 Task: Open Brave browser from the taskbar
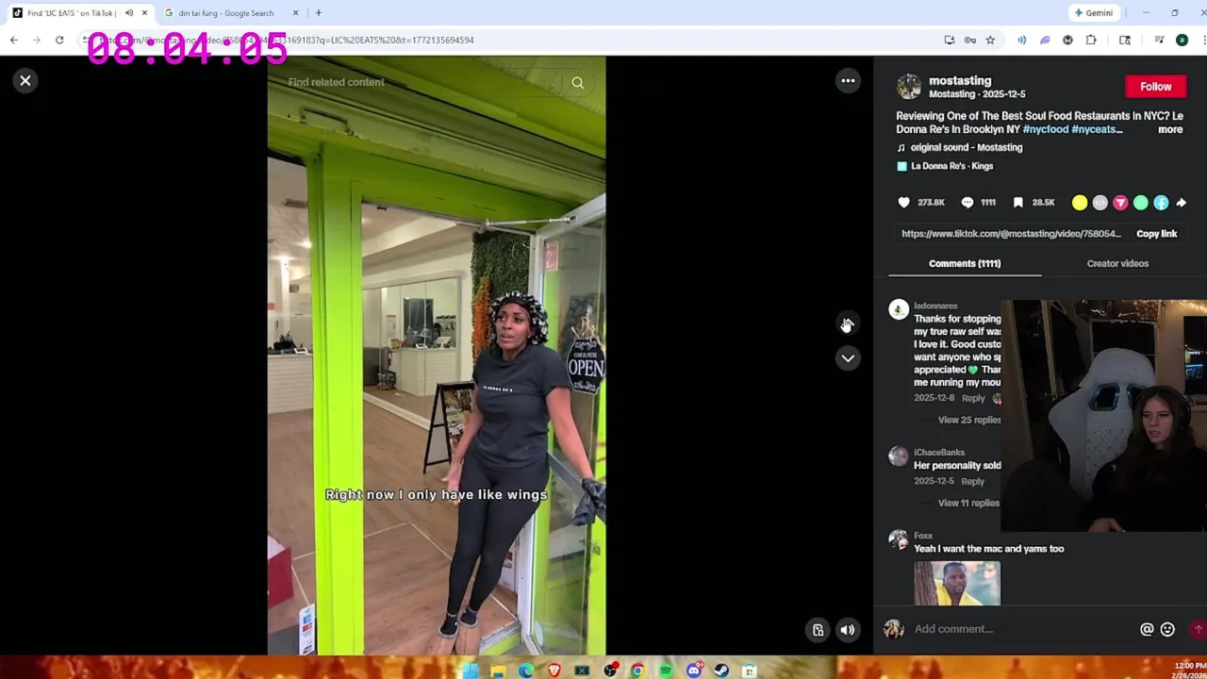(x=554, y=671)
